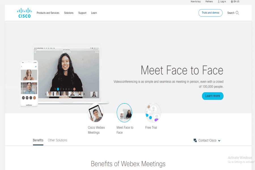Select the Meet Face to Face circle thumbnail

(x=124, y=113)
